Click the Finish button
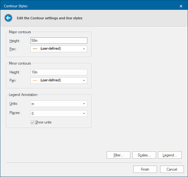Viewport: 188px width, 177px height. 145,169
